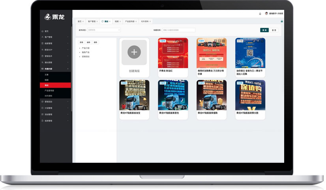Switch to the 产品宣传册 tab

point(130,21)
